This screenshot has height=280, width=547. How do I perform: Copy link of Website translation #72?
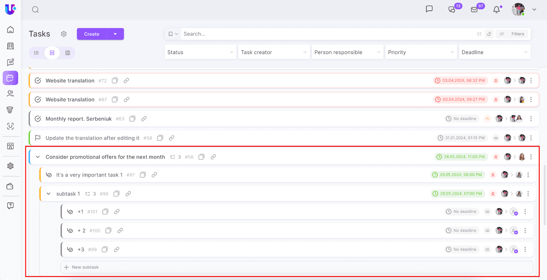click(x=126, y=81)
